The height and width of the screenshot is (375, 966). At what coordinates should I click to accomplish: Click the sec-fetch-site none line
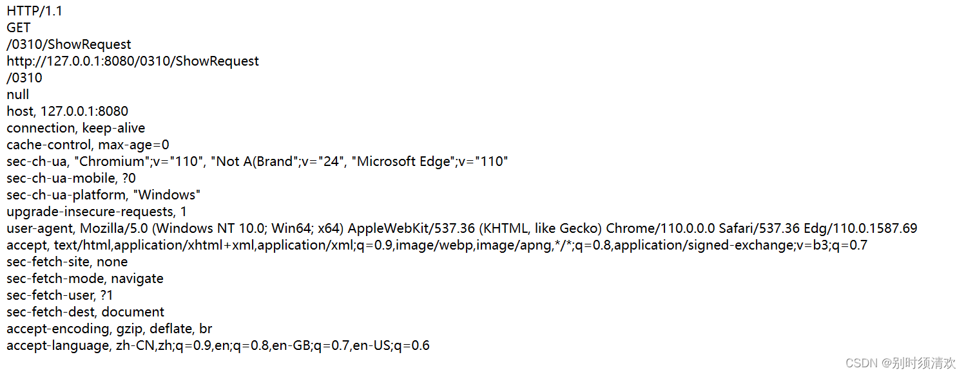tap(67, 262)
